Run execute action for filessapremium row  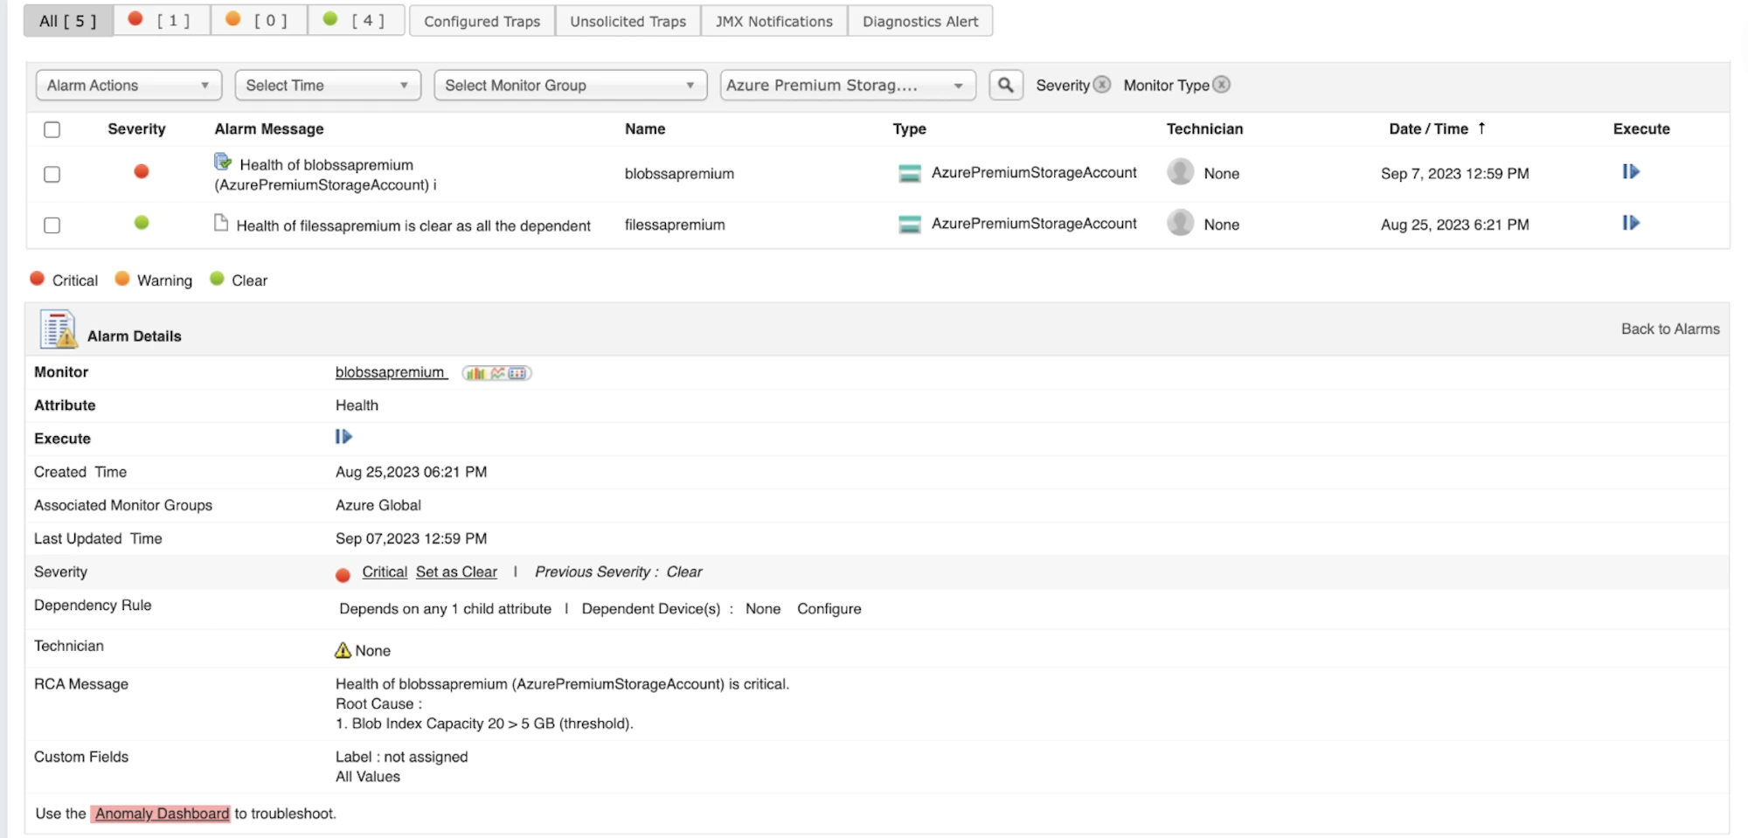(x=1631, y=223)
